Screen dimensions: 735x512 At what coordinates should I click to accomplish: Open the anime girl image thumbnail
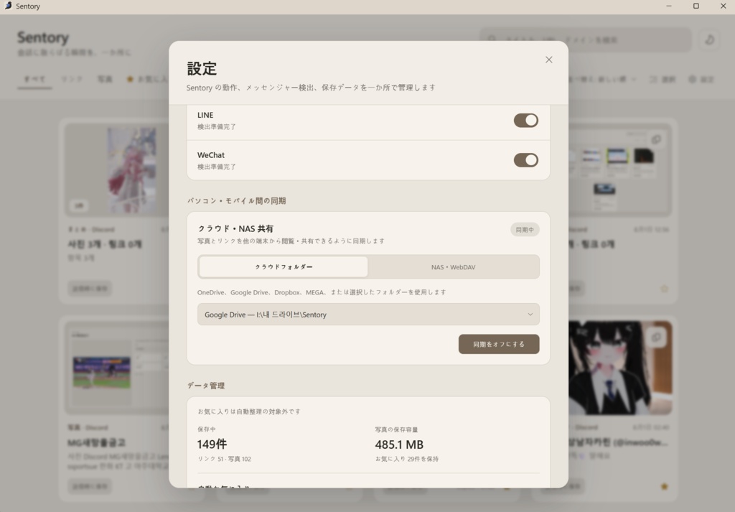click(620, 368)
